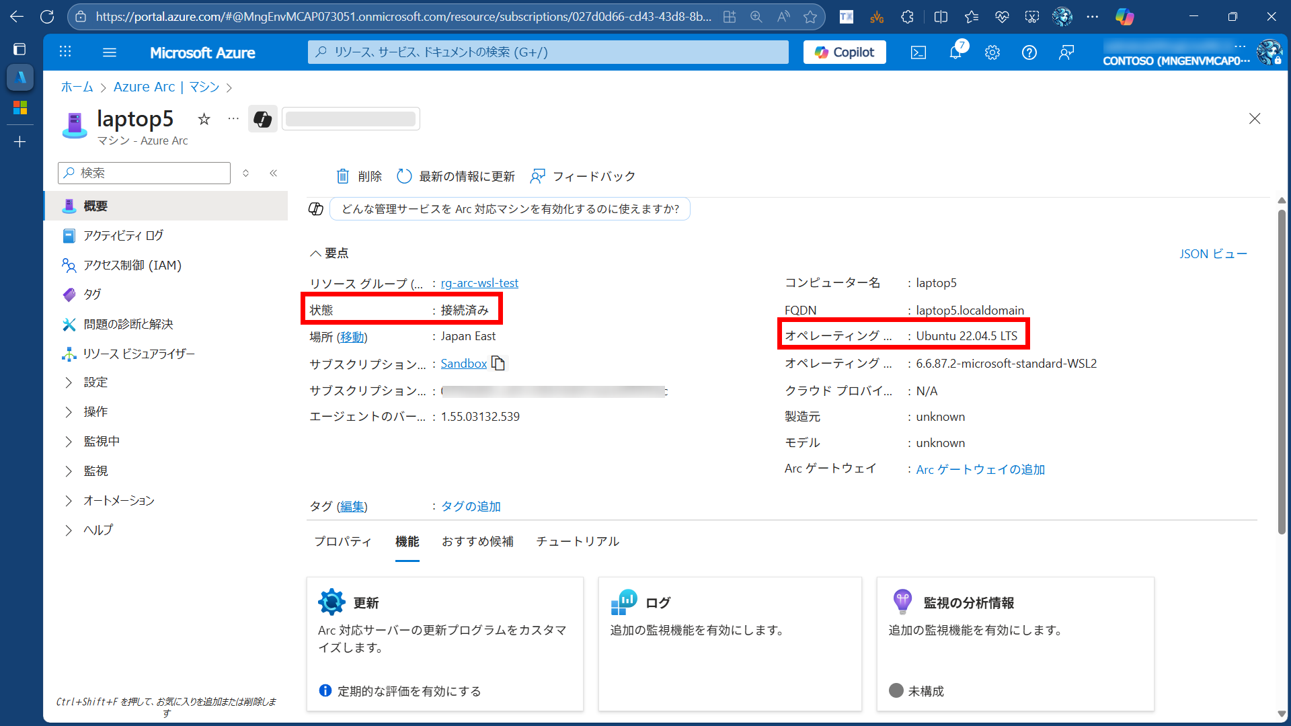This screenshot has width=1291, height=726.
Task: Open the Azure portal hamburger menu
Action: (110, 52)
